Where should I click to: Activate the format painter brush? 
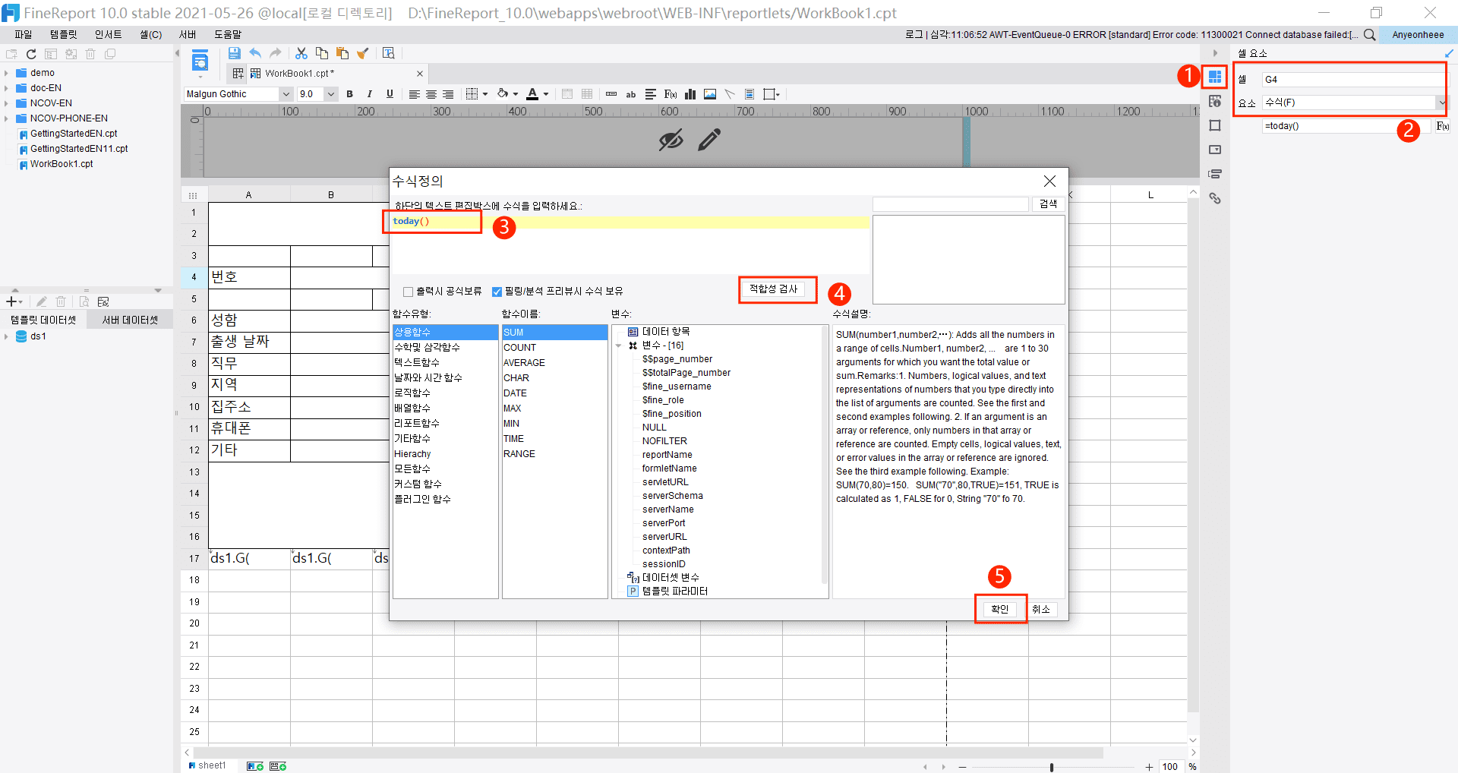363,53
